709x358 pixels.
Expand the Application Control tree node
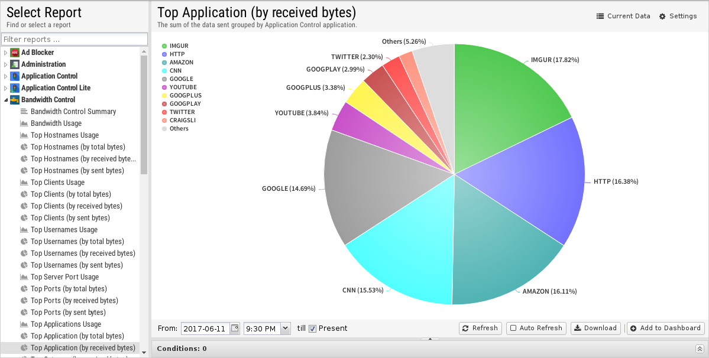click(5, 76)
